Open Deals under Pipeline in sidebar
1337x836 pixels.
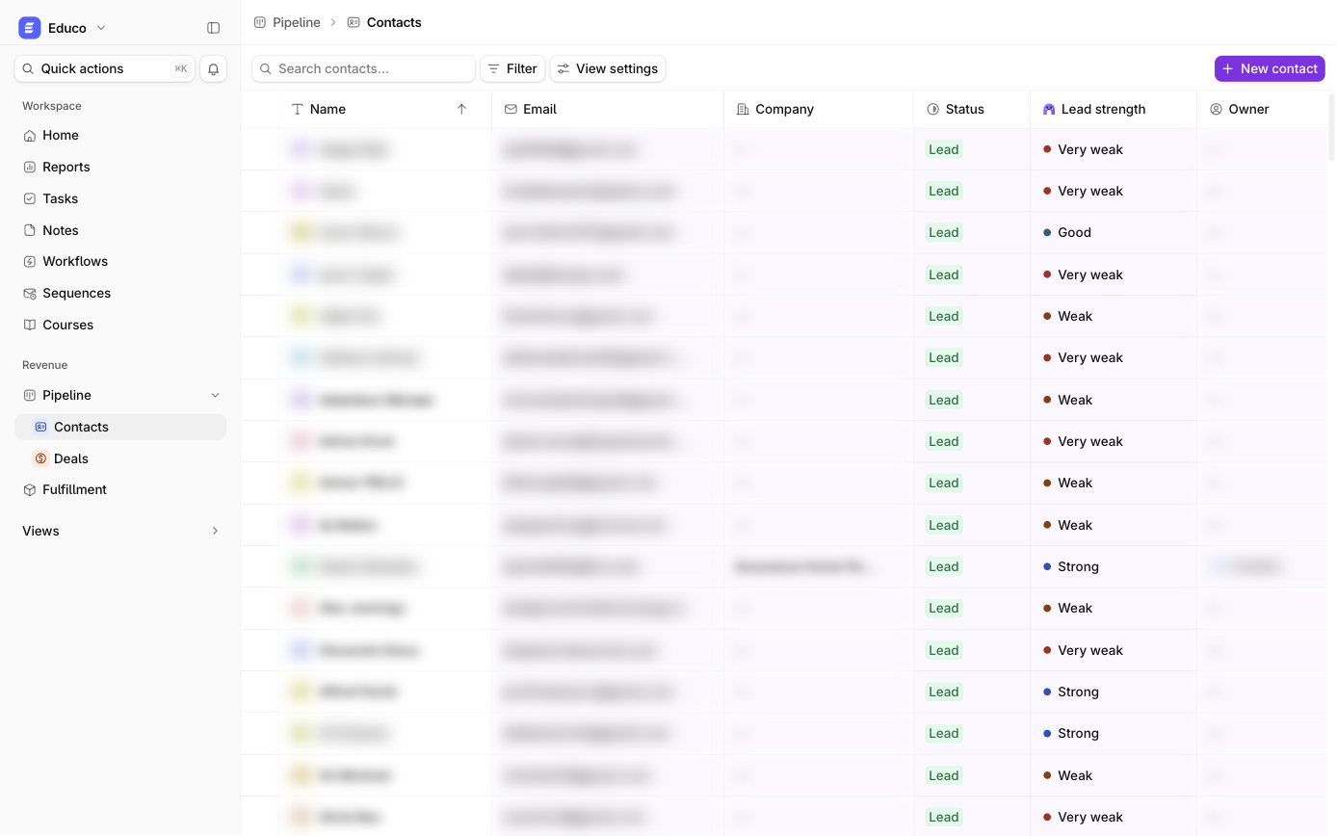pos(120,458)
